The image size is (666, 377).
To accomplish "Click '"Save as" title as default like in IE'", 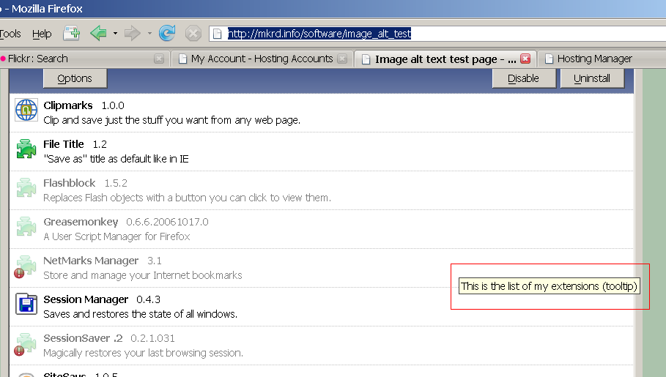I will click(116, 159).
